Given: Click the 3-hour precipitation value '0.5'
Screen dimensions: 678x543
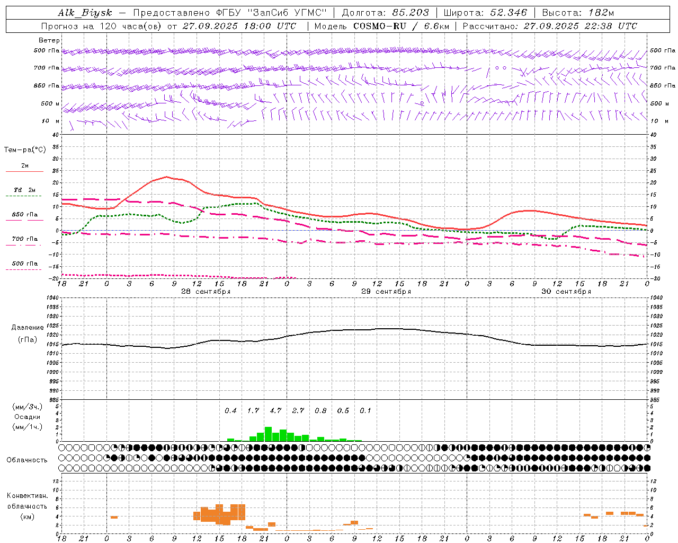Looking at the screenshot, I should [343, 411].
